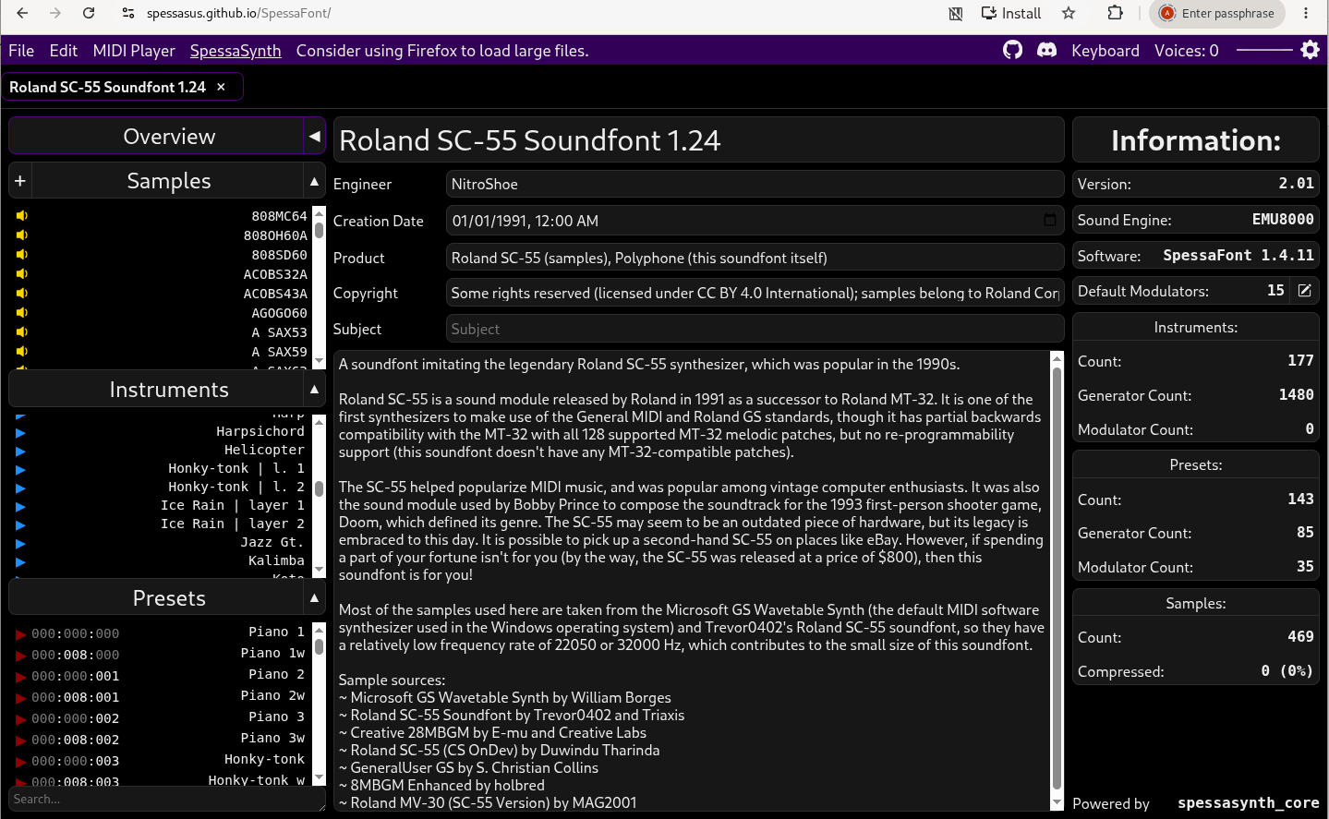
Task: Expand the Piano 2 preset arrow
Action: click(20, 677)
